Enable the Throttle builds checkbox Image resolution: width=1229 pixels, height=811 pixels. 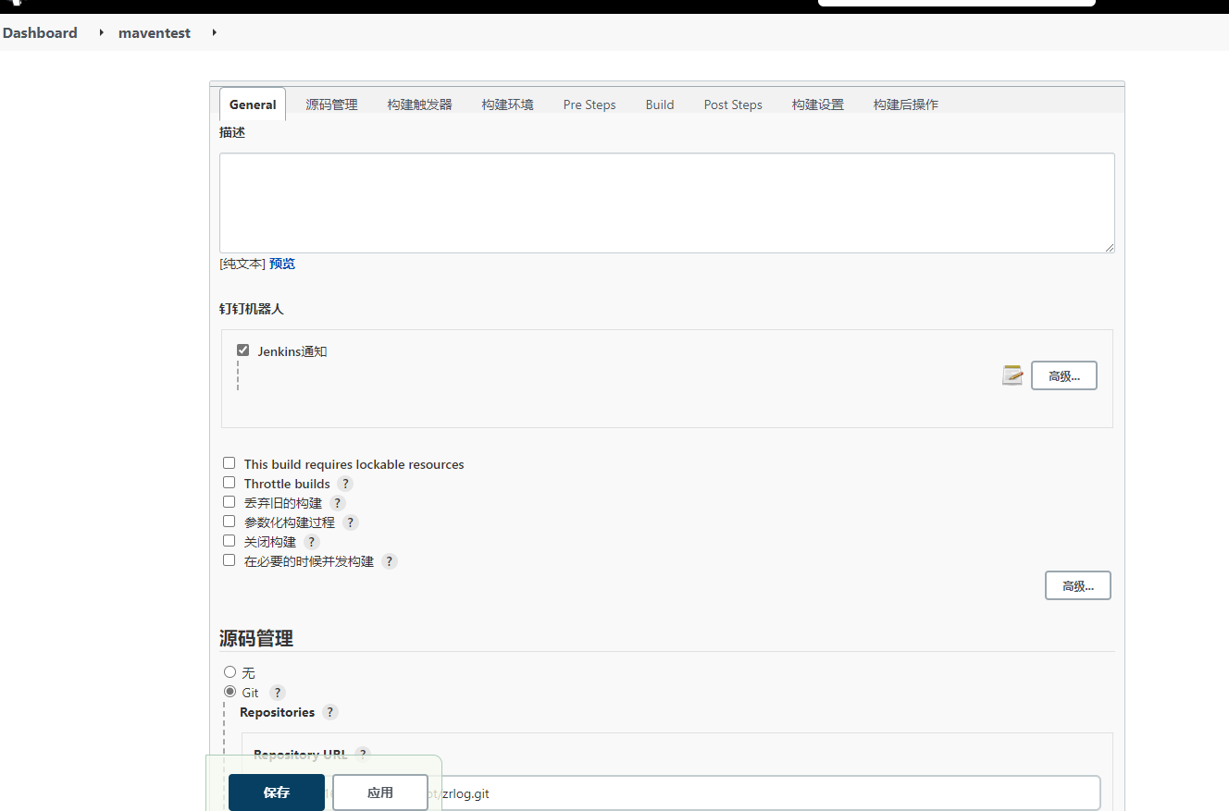[x=229, y=483]
